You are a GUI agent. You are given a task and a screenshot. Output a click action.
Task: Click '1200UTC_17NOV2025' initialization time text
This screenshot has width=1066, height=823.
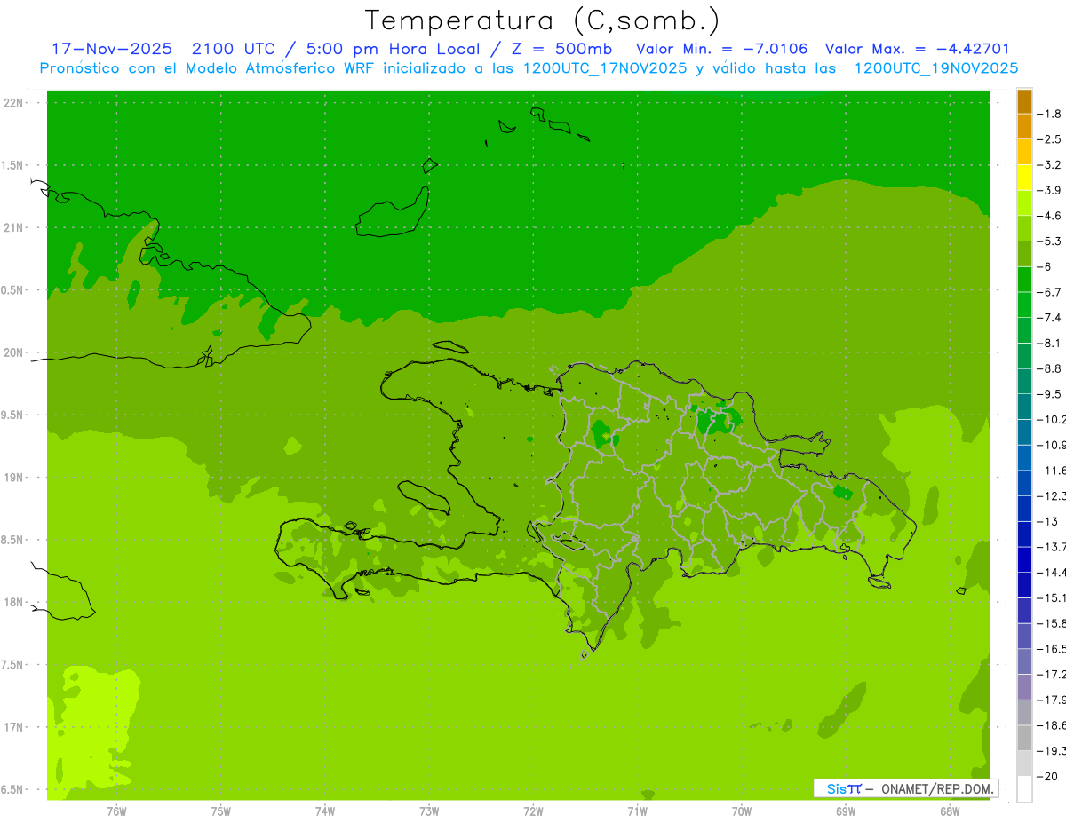tap(605, 67)
